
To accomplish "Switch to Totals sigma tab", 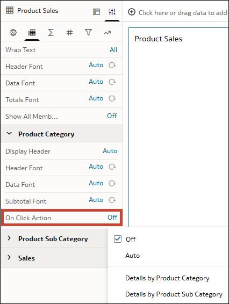I will click(x=51, y=33).
